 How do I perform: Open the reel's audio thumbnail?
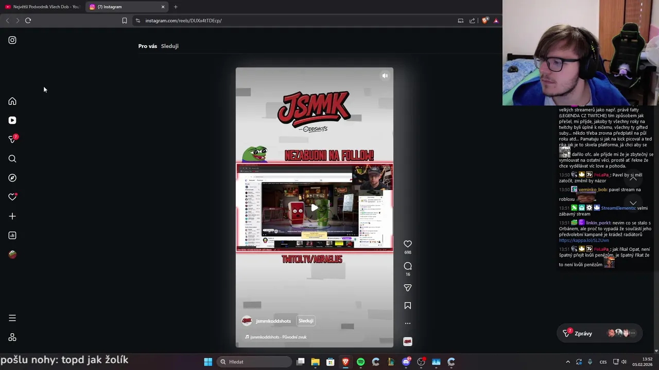click(x=408, y=342)
